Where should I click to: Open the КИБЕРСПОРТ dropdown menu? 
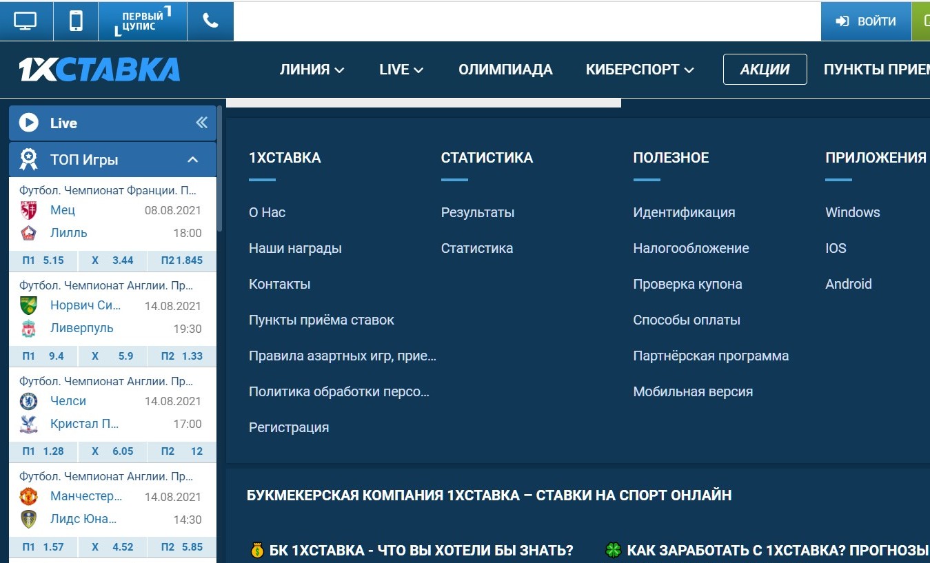[640, 70]
